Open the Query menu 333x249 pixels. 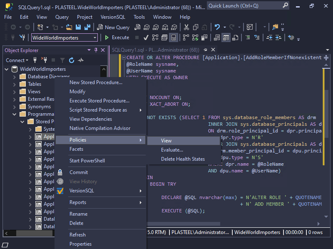click(62, 17)
